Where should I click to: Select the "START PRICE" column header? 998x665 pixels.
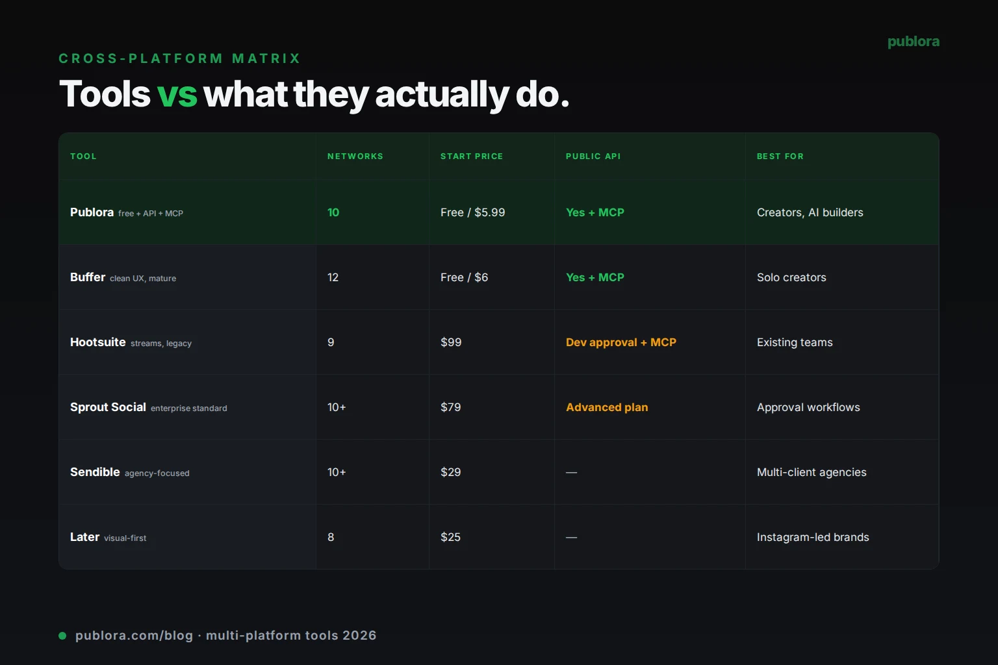[472, 157]
